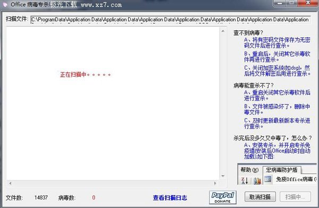The image size is (319, 208).
Task: Click the 正在扫描中 status text
Action: (x=85, y=74)
